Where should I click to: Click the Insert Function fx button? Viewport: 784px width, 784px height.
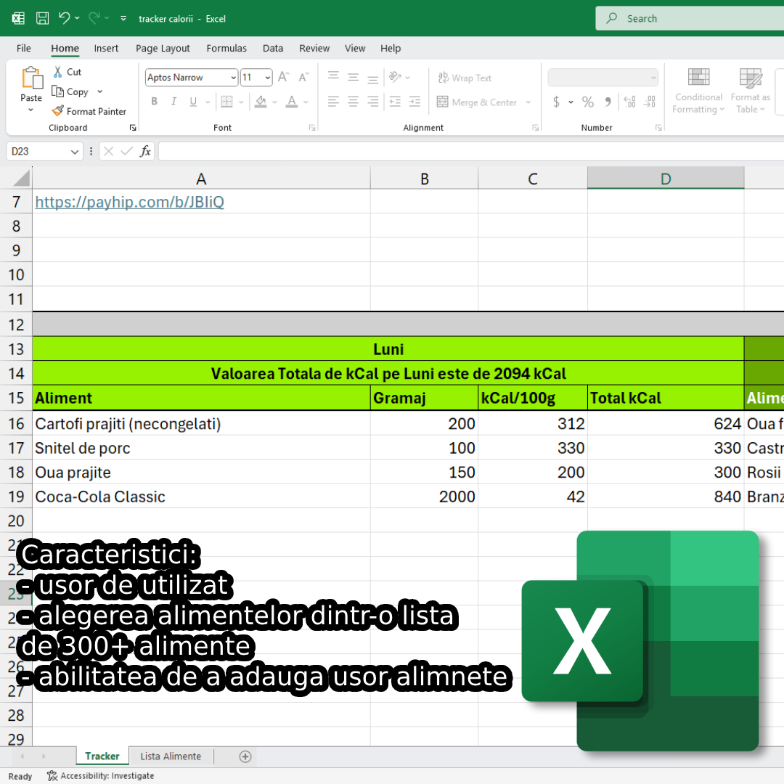tap(145, 151)
